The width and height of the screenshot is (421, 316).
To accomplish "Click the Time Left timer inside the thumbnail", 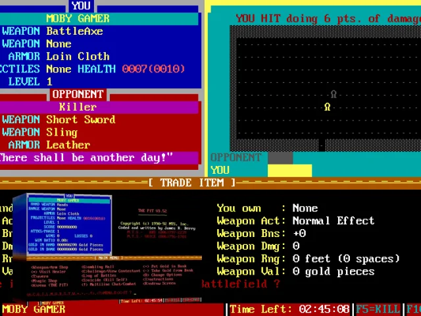I will point(141,301).
